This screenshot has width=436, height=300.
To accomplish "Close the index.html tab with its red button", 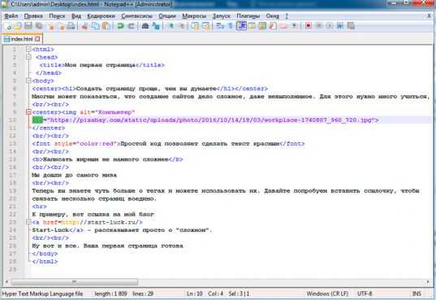I will [x=37, y=39].
